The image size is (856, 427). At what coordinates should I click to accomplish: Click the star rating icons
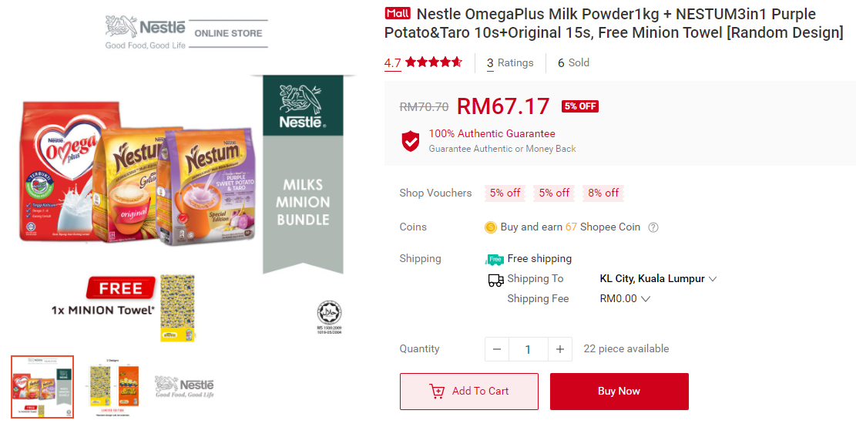[x=434, y=62]
